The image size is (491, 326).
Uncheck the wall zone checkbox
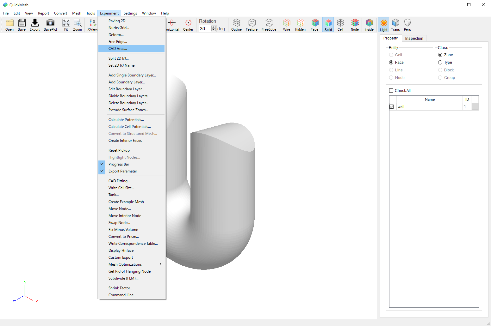(x=392, y=107)
